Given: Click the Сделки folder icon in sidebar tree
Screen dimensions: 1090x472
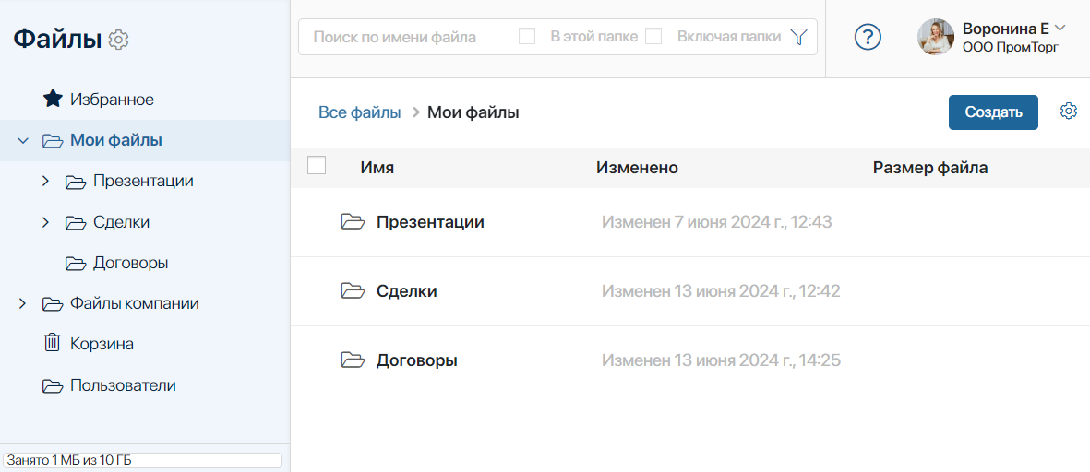Looking at the screenshot, I should [x=76, y=223].
